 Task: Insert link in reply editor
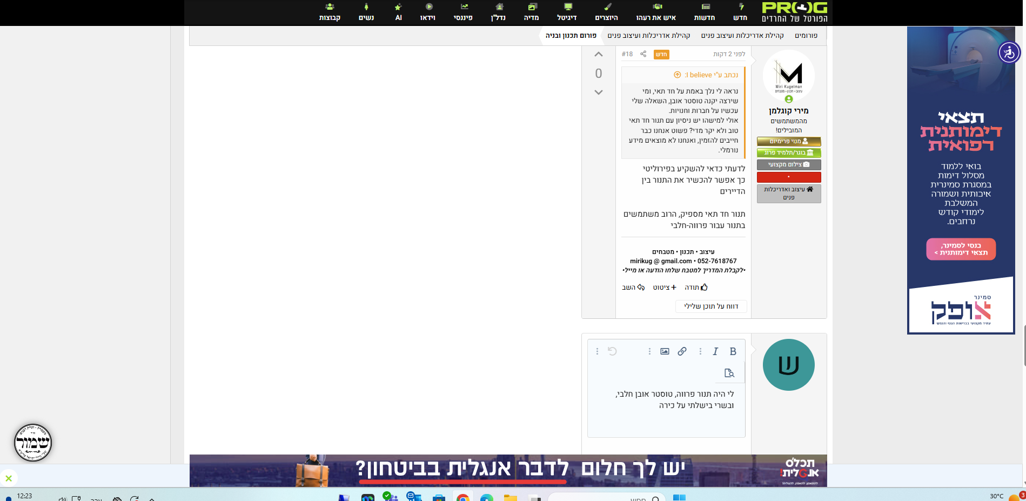click(x=682, y=351)
